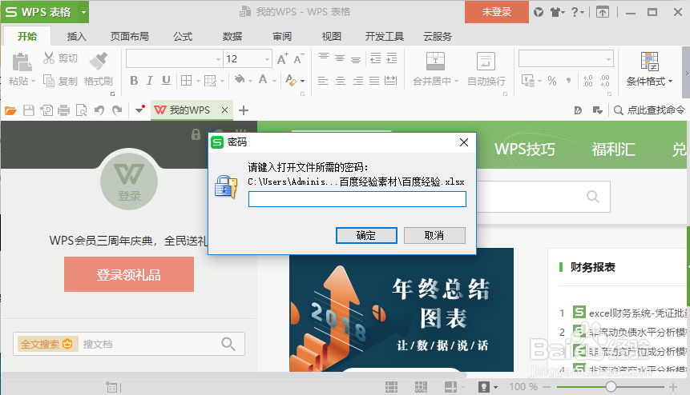
Task: Click the Merge and Center icon
Action: coord(435,62)
